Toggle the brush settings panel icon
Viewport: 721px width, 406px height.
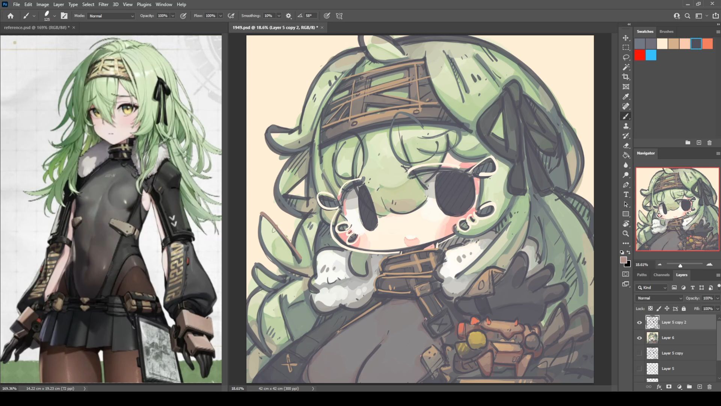point(64,16)
